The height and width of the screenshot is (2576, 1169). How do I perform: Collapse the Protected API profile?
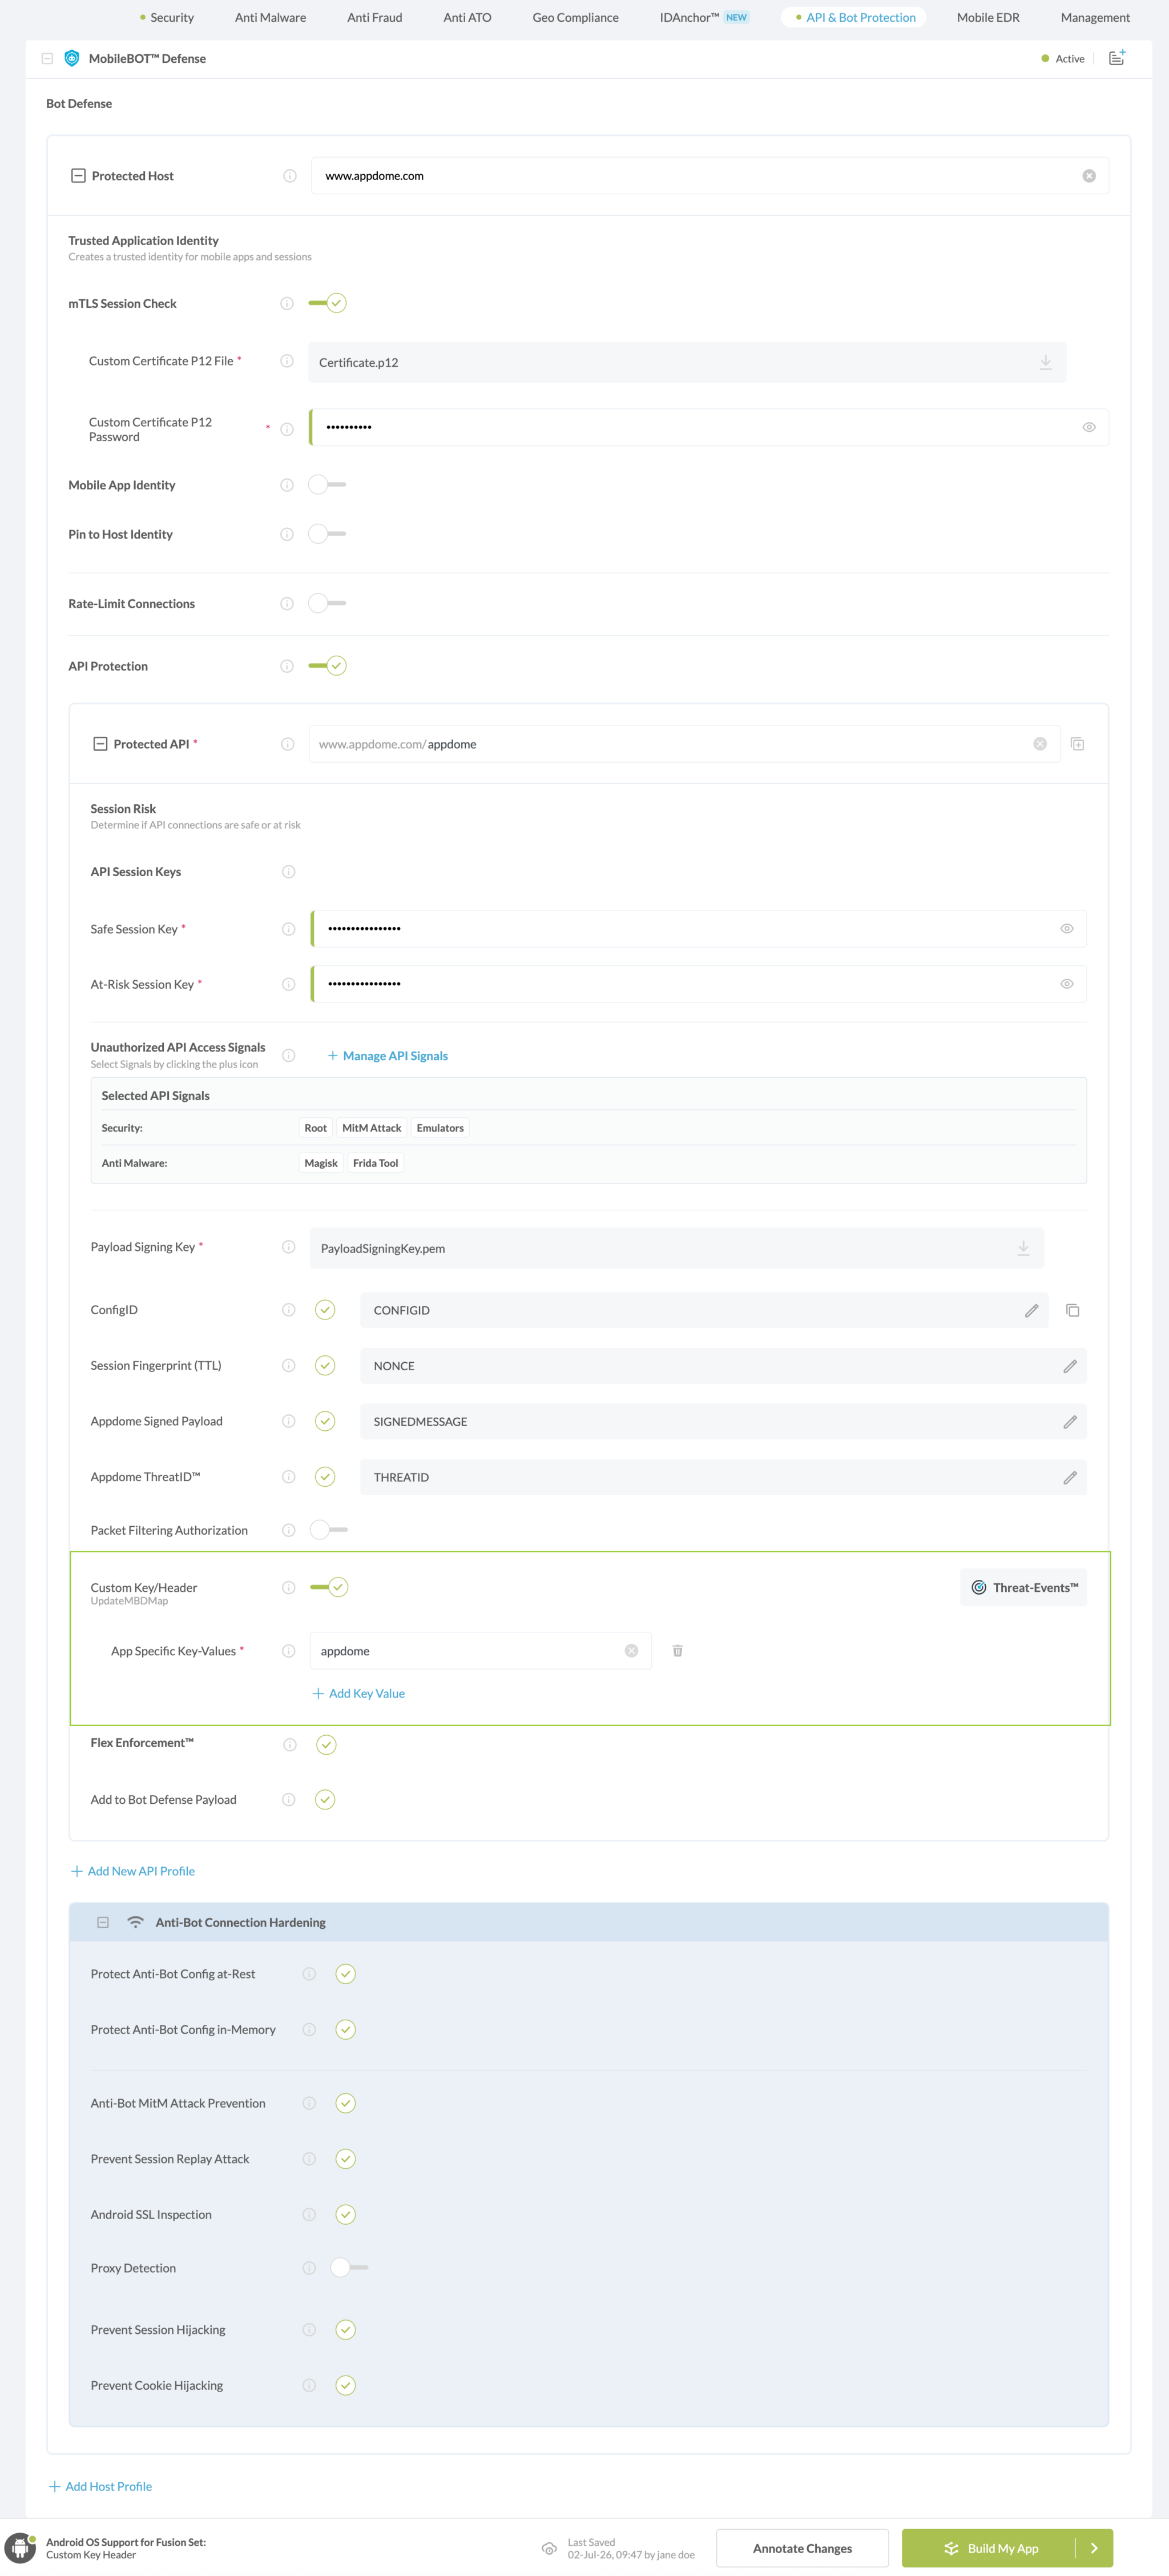pos(100,744)
